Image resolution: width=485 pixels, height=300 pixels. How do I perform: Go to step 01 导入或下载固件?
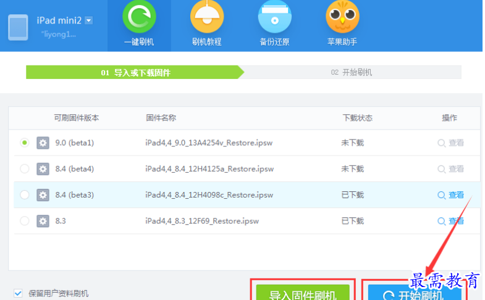click(135, 72)
